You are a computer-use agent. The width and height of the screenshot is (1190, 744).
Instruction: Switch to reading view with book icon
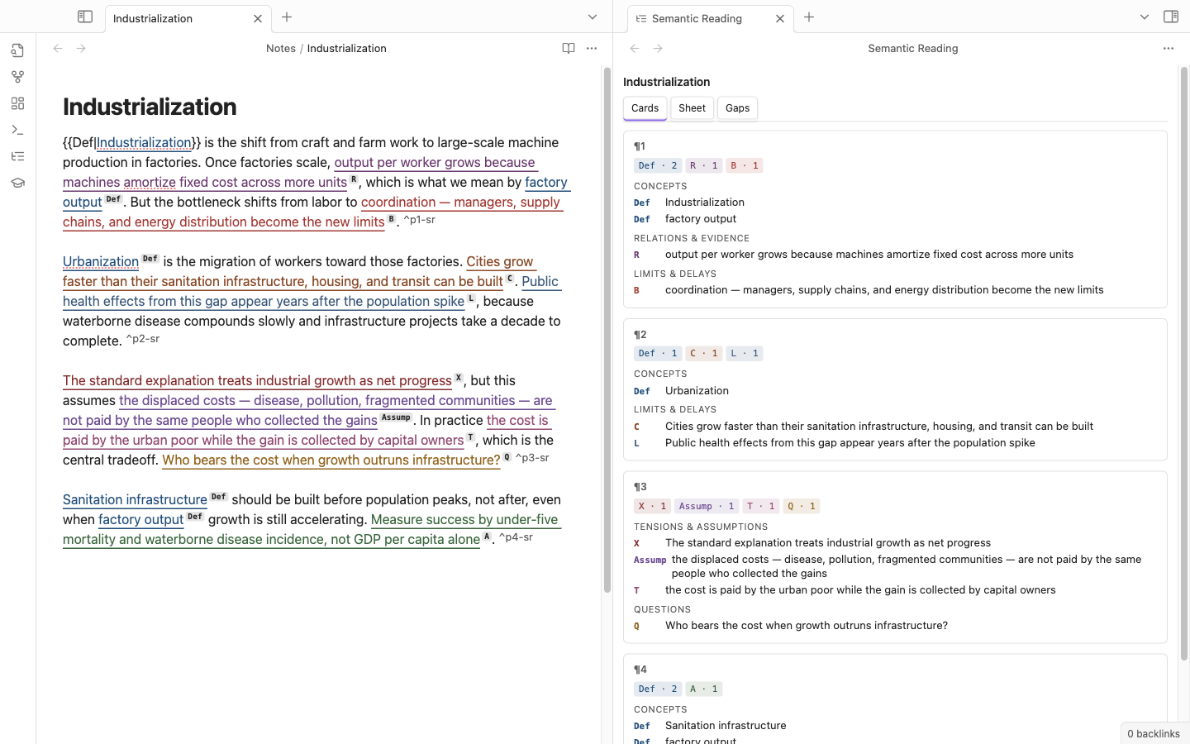pos(569,49)
